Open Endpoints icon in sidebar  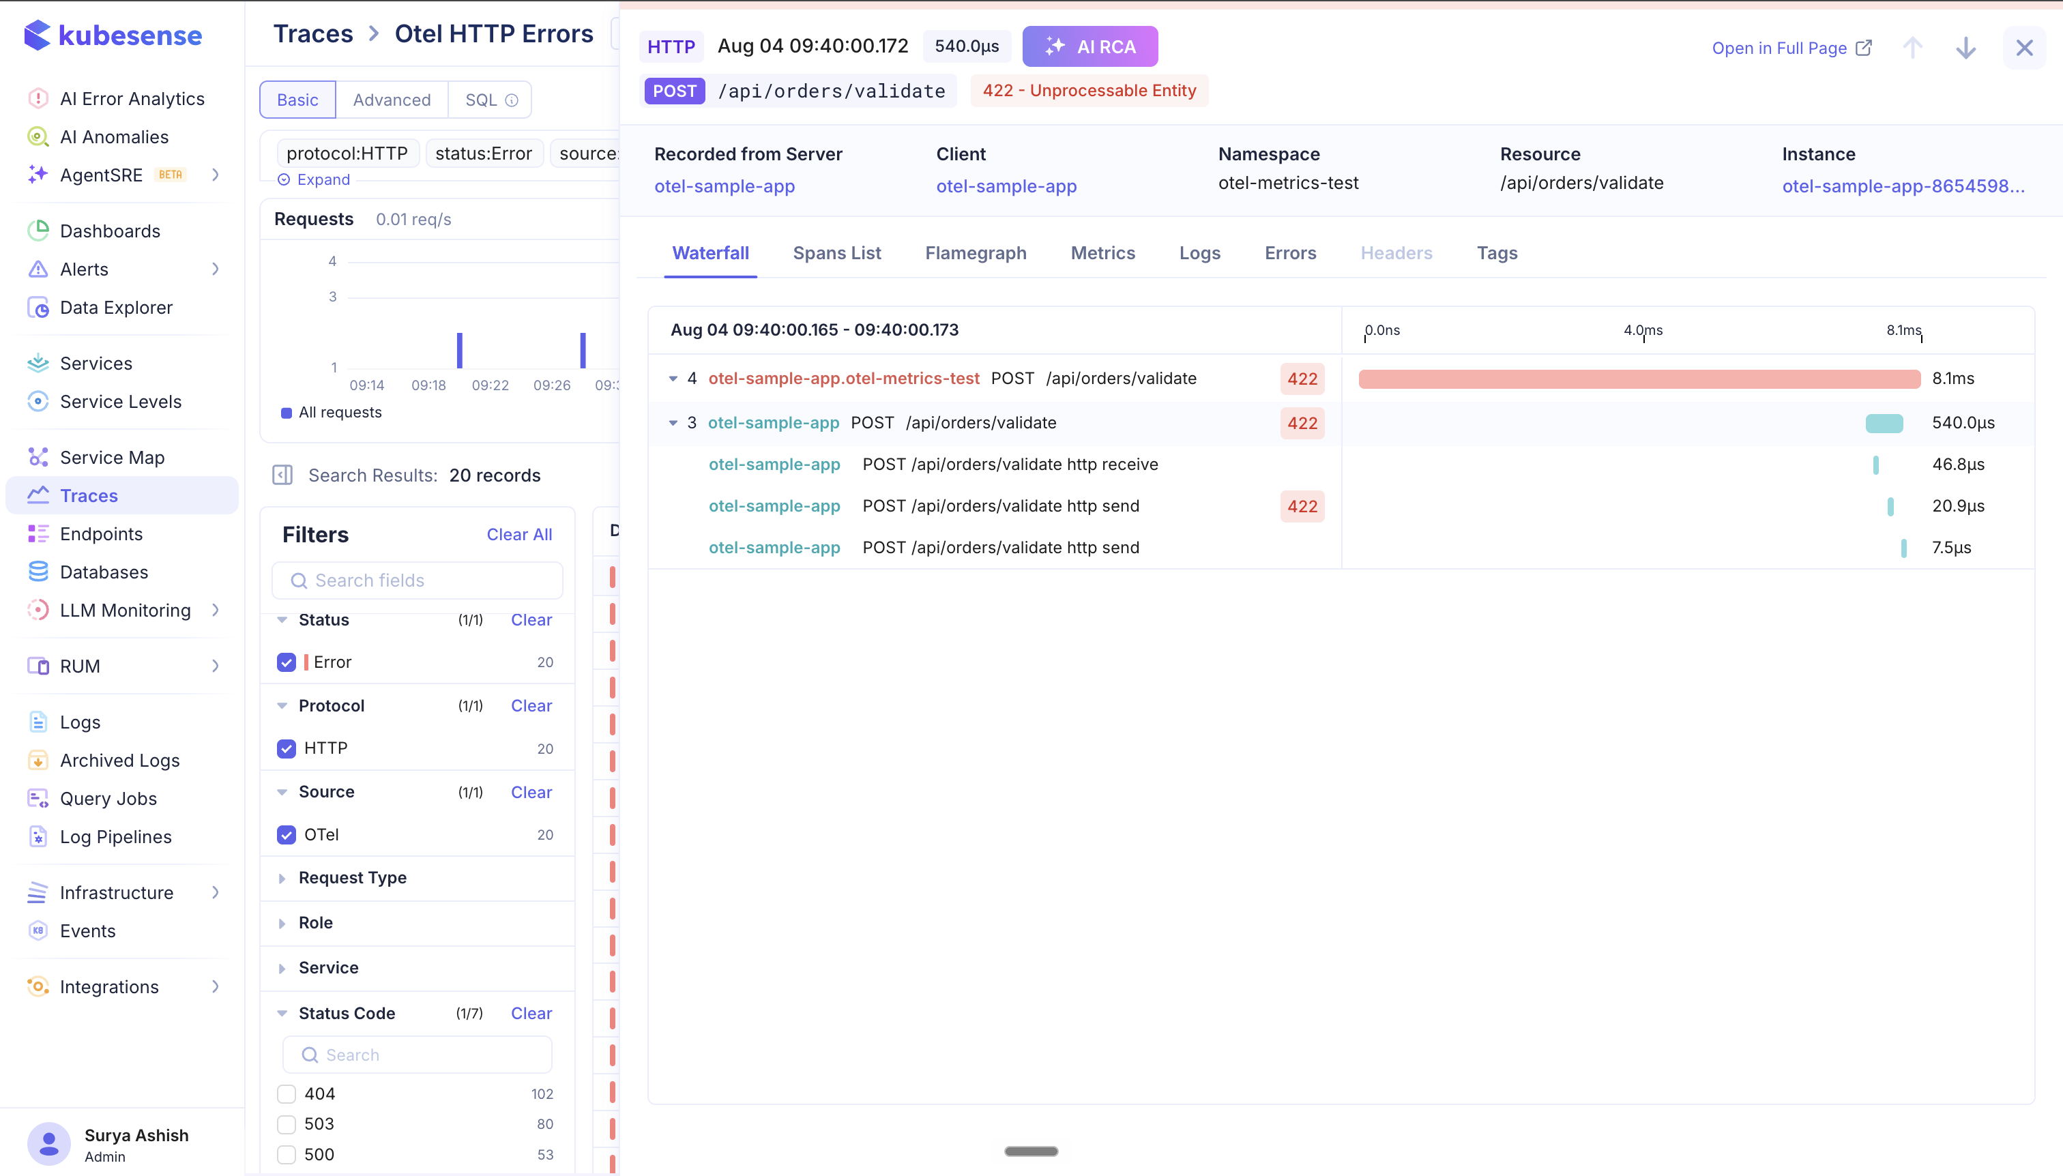(x=38, y=534)
